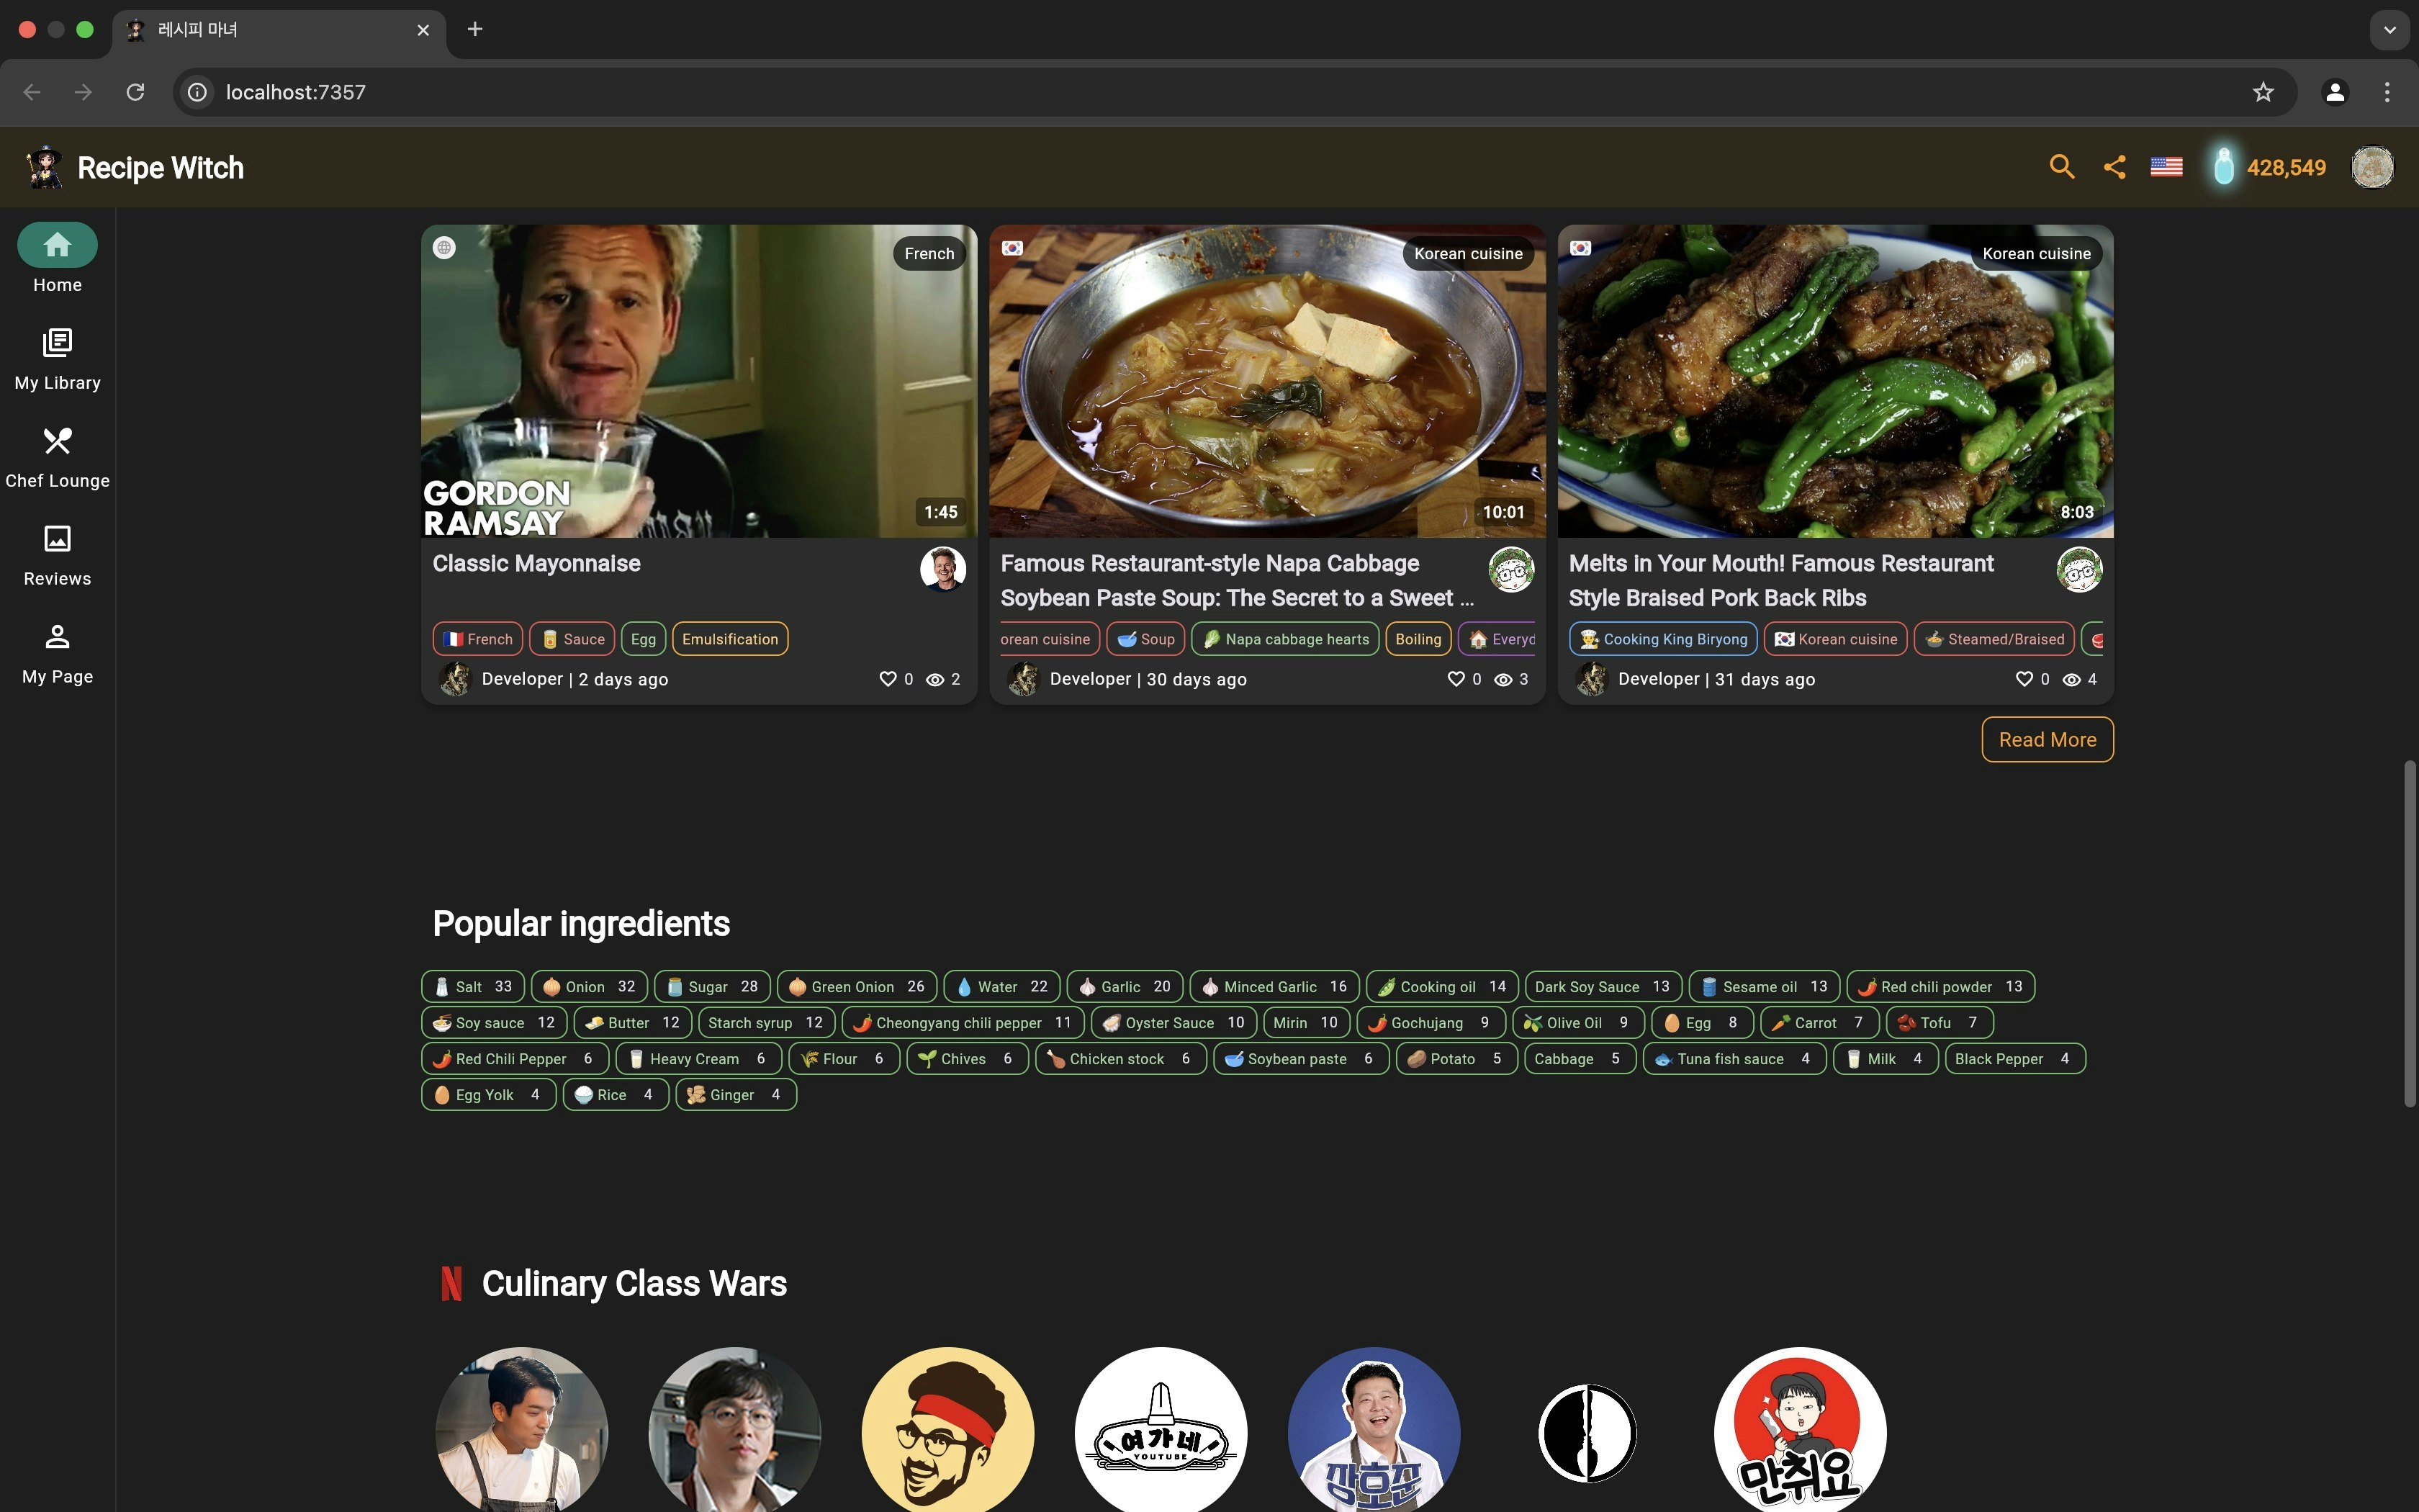Viewport: 2419px width, 1512px height.
Task: Open Braised Pork Back Ribs thumbnail
Action: [1835, 381]
